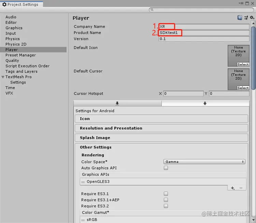Click the Project Settings gear tab icon

pyautogui.click(x=4, y=4)
